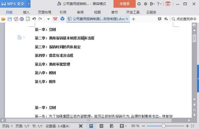The image size is (199, 129).
Task: Open the skin (shirt) icon in the title bar
Action: tap(139, 4)
